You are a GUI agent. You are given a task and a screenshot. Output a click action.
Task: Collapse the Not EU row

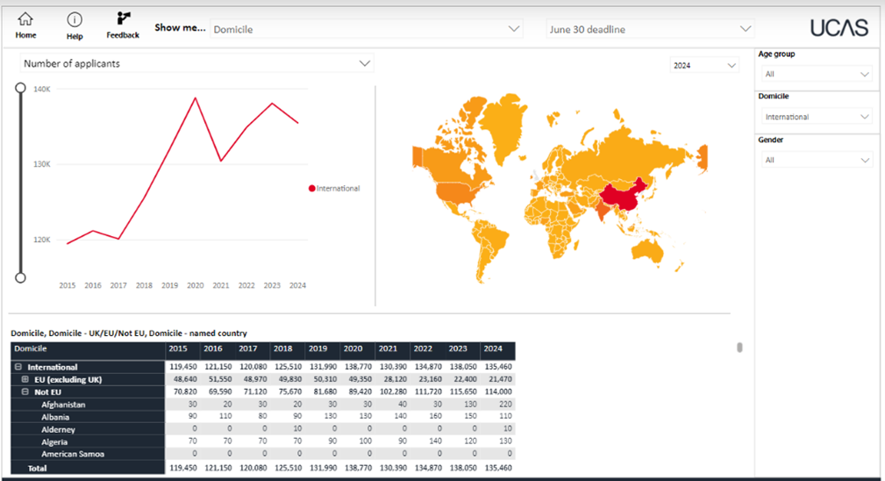click(x=25, y=391)
